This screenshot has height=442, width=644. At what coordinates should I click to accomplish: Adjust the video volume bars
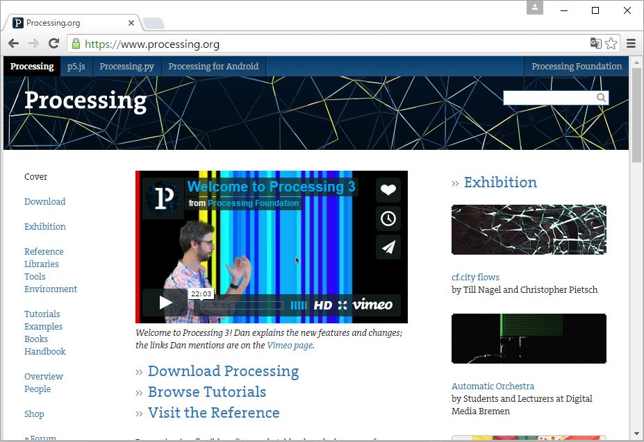pos(299,305)
